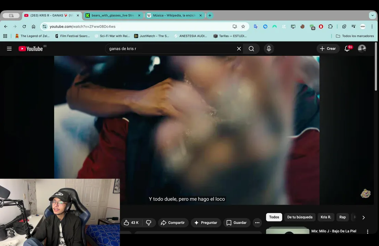Open the green mountain extension icon
Image resolution: width=379 pixels, height=246 pixels.
275,27
